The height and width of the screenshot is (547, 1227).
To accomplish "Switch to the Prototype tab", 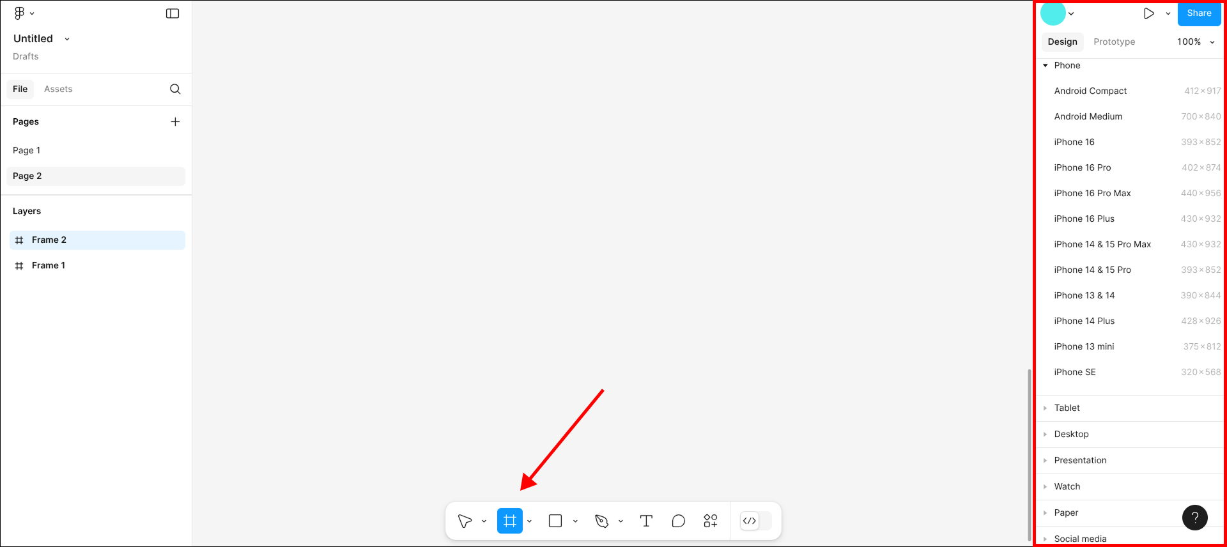I will click(1114, 42).
